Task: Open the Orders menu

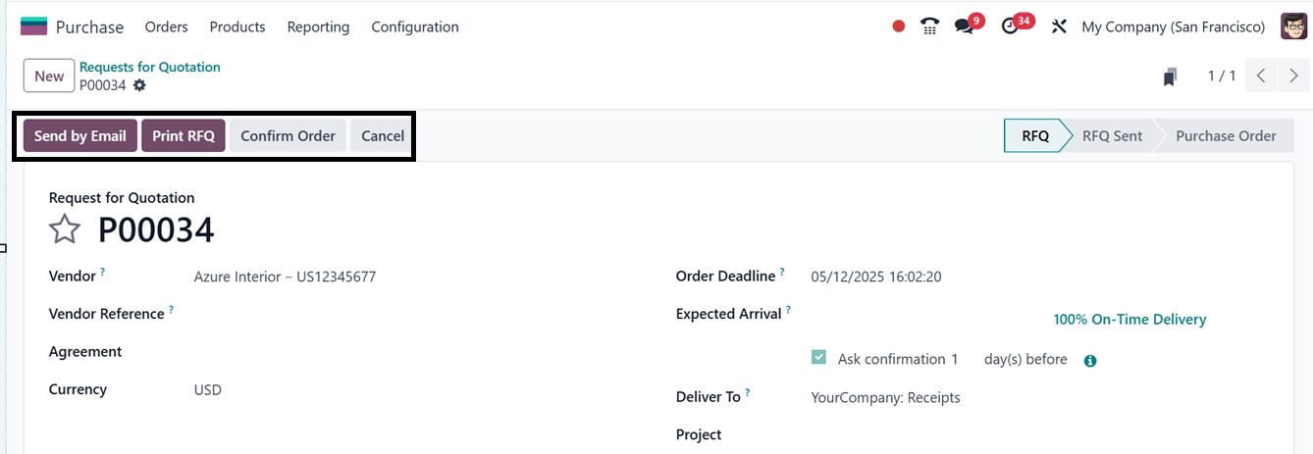Action: [x=166, y=26]
